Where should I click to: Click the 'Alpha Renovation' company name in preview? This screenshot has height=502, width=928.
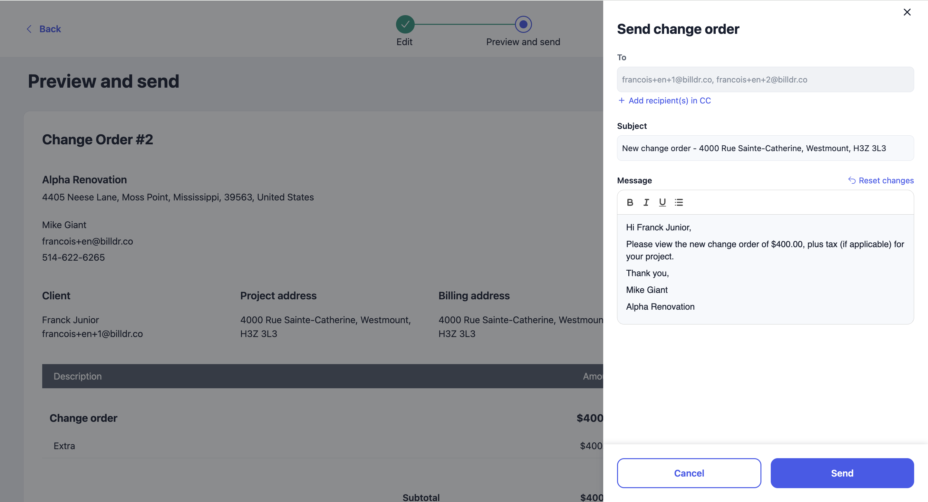[84, 180]
